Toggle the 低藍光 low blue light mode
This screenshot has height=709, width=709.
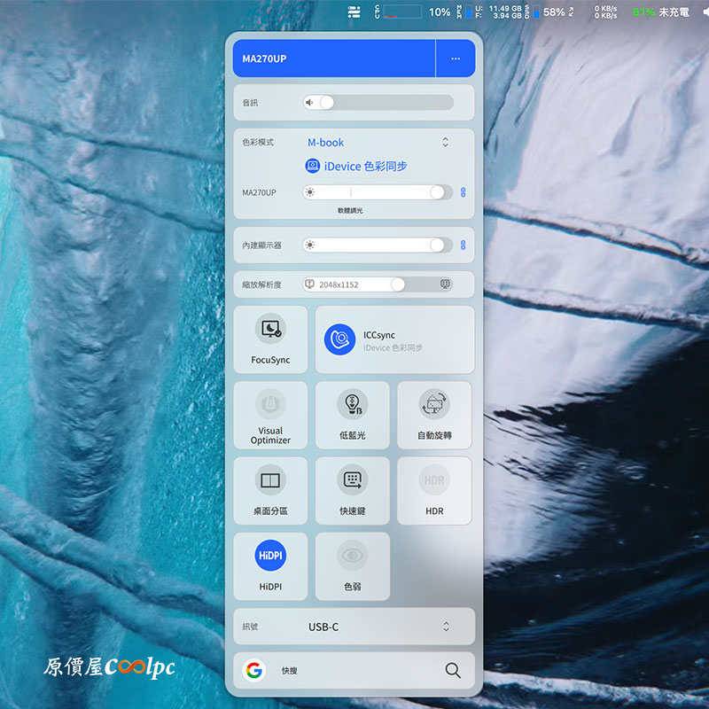coord(352,415)
